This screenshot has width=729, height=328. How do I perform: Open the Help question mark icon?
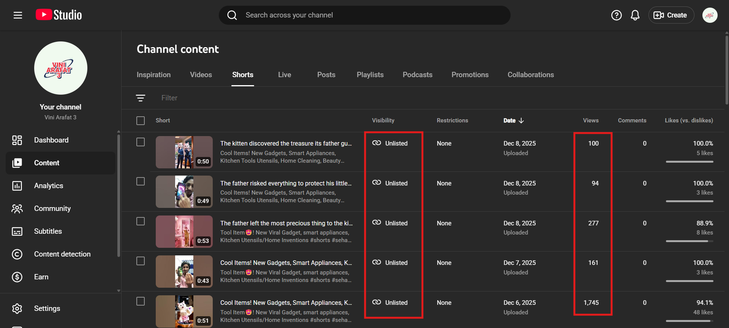click(616, 15)
